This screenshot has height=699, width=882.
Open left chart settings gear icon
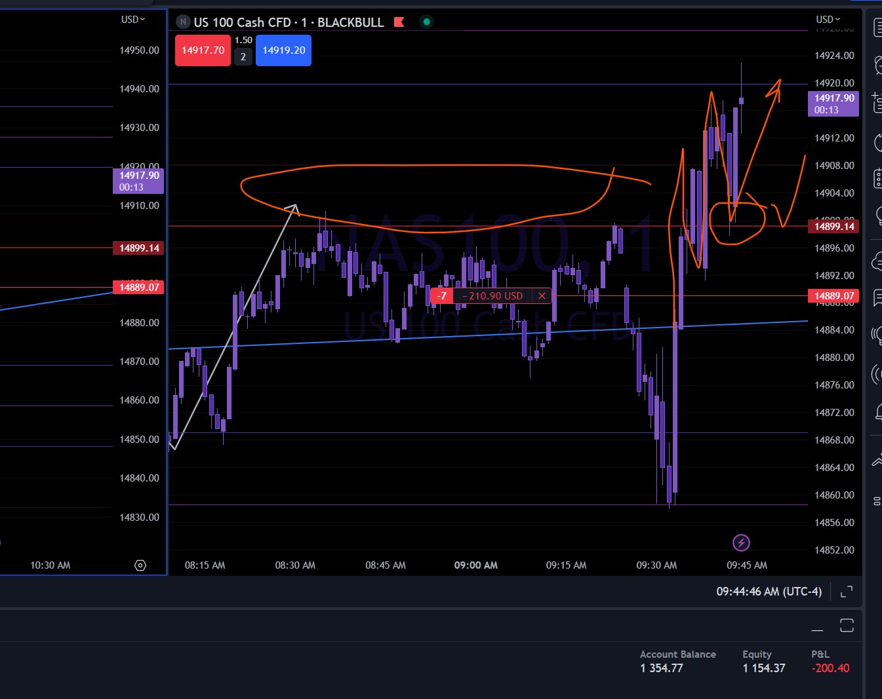tap(140, 565)
